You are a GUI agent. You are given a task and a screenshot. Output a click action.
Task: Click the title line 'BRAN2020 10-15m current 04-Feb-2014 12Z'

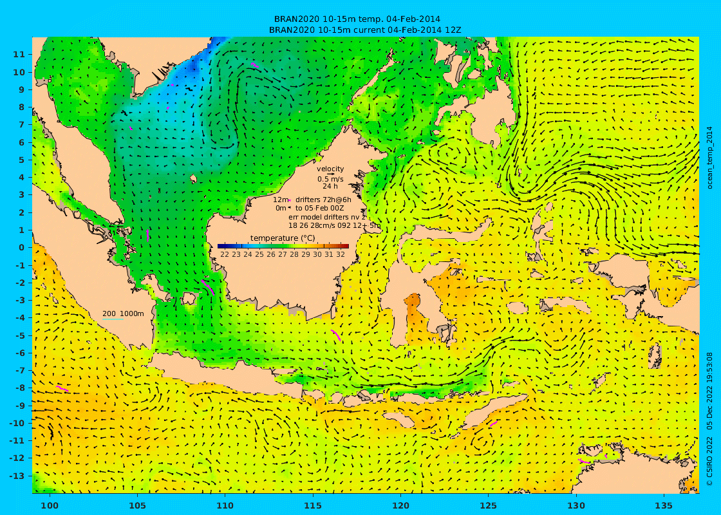pyautogui.click(x=364, y=30)
